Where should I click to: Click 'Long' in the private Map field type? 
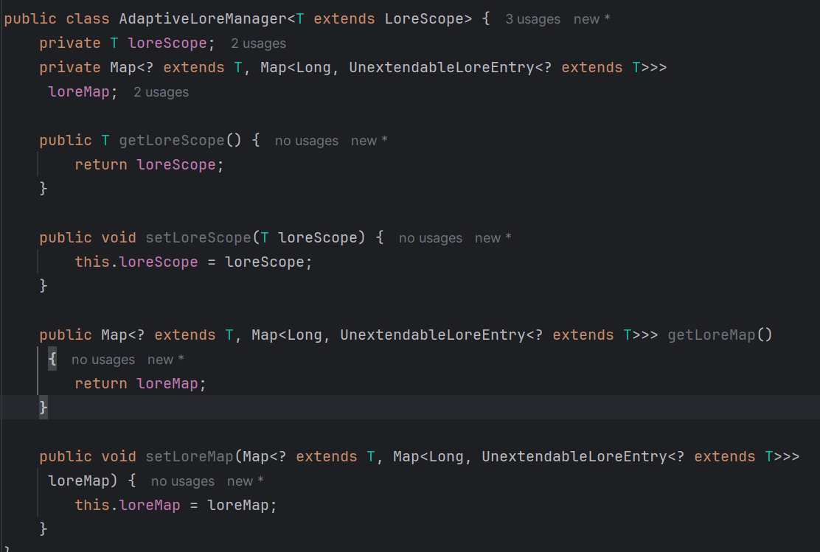[313, 67]
